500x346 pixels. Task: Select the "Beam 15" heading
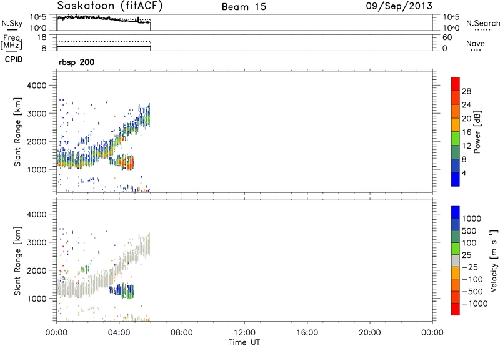coord(244,7)
